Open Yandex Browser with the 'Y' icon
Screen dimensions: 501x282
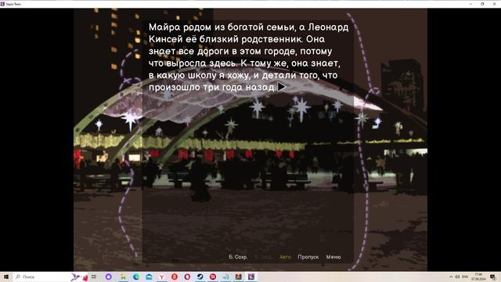162,277
